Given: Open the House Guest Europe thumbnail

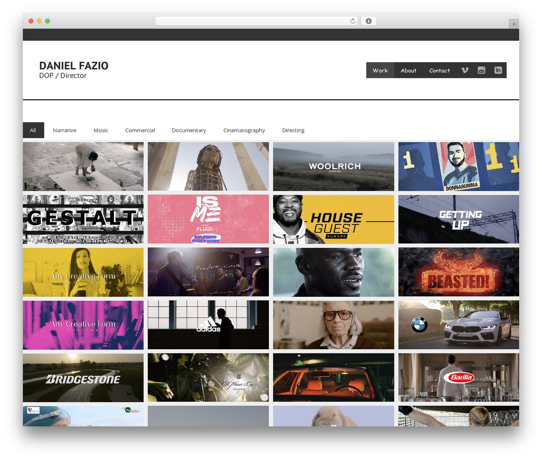Looking at the screenshot, I should pyautogui.click(x=334, y=219).
